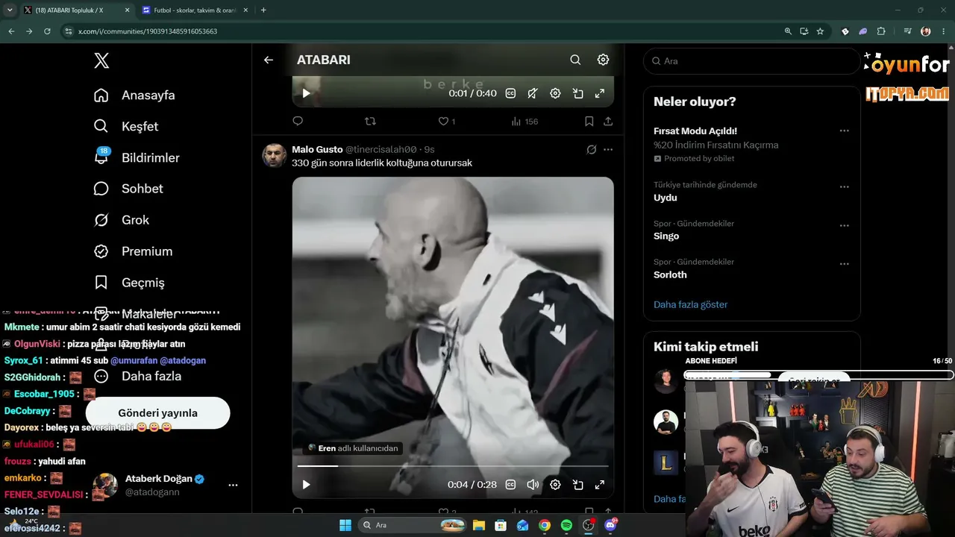Play the top video at 0:01
This screenshot has height=537, width=955.
tap(306, 93)
